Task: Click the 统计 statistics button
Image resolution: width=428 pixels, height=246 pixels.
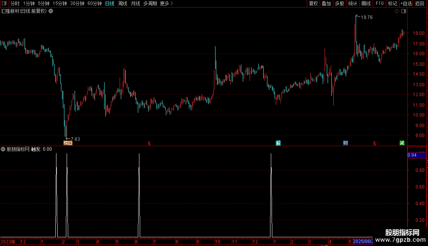Action: point(353,3)
